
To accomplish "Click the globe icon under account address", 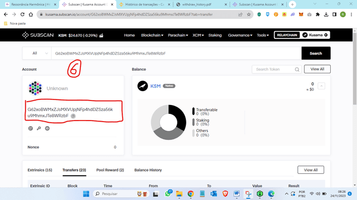I will [31, 128].
